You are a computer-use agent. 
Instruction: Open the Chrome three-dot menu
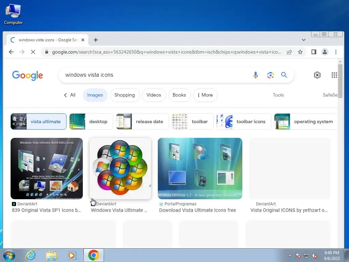tap(336, 52)
